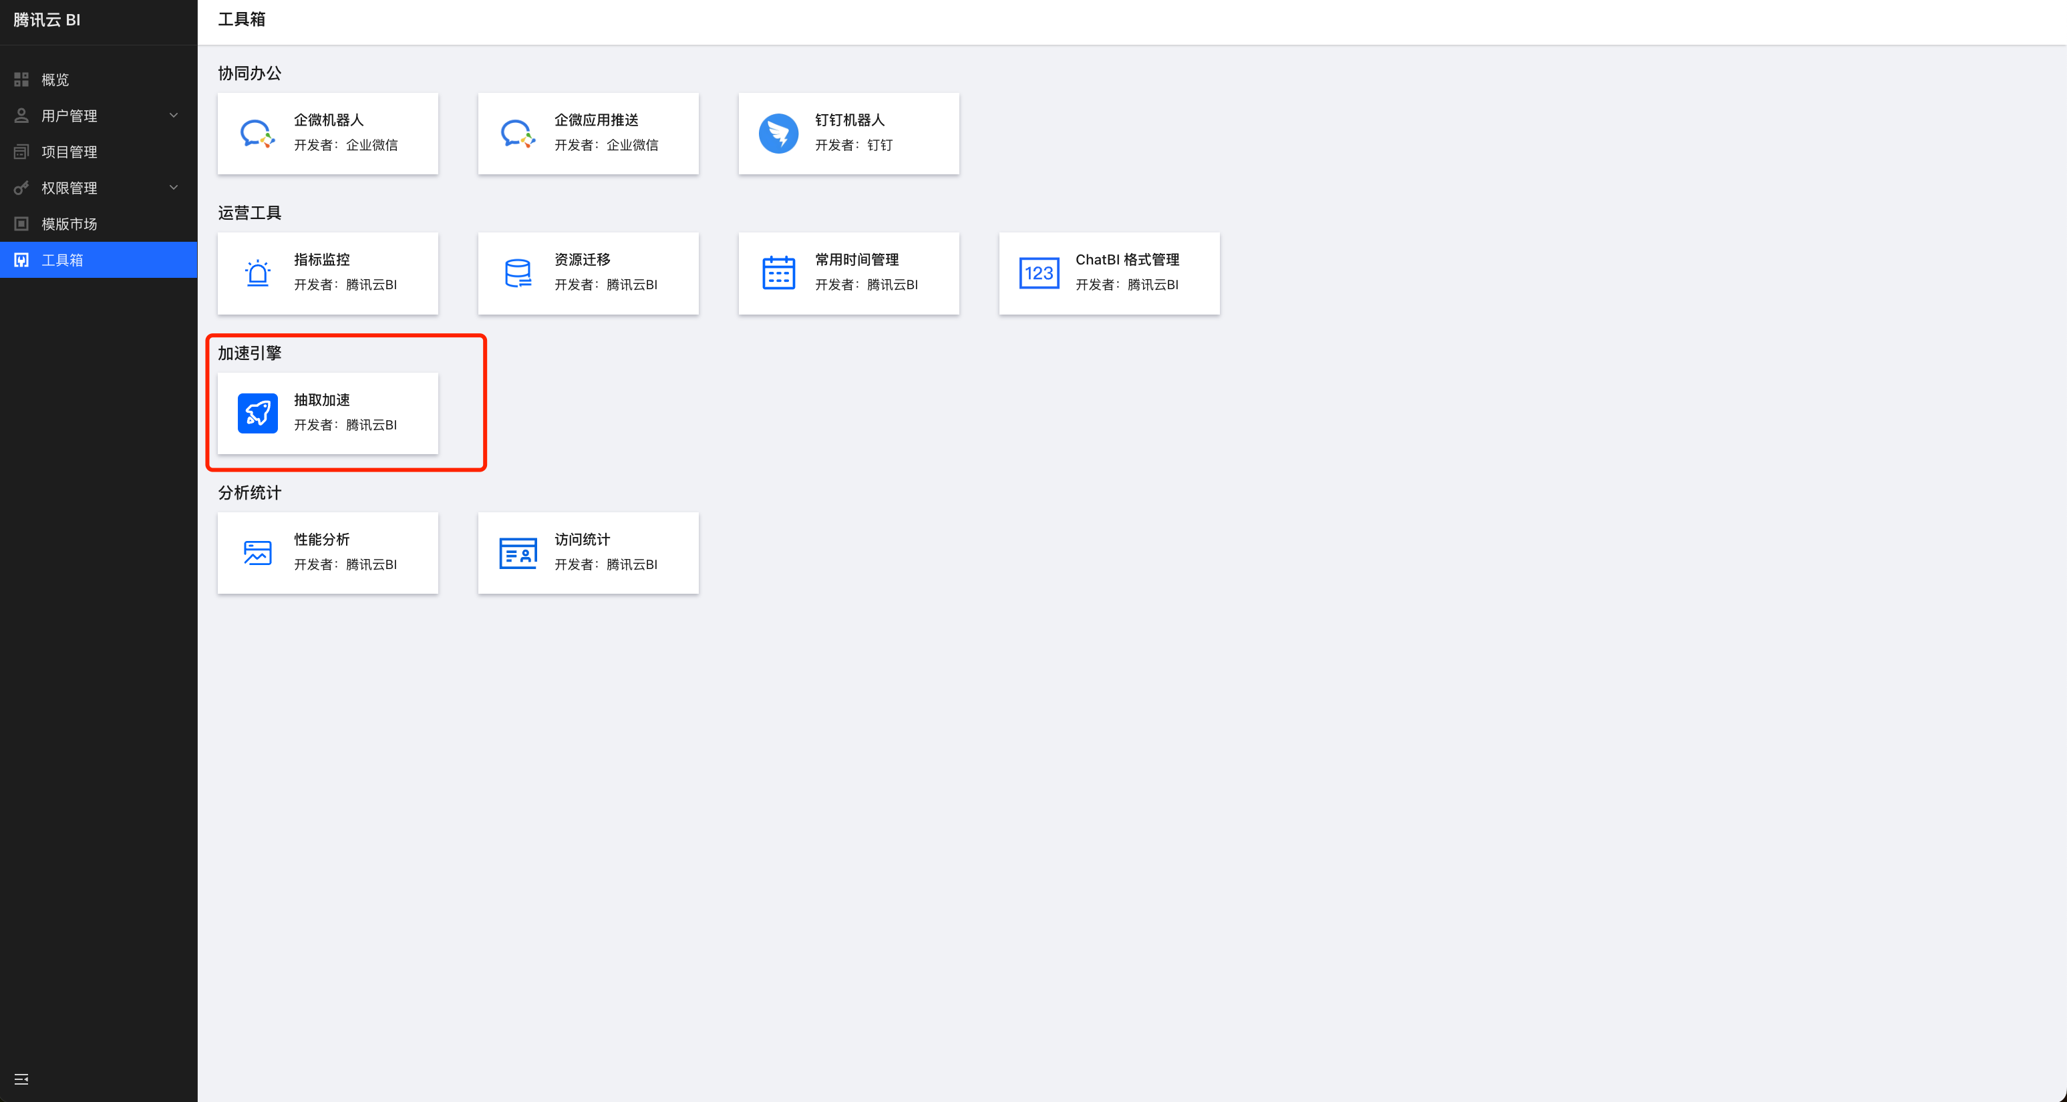The width and height of the screenshot is (2067, 1102).
Task: Click the 指标监控 alarm light icon
Action: [x=258, y=272]
